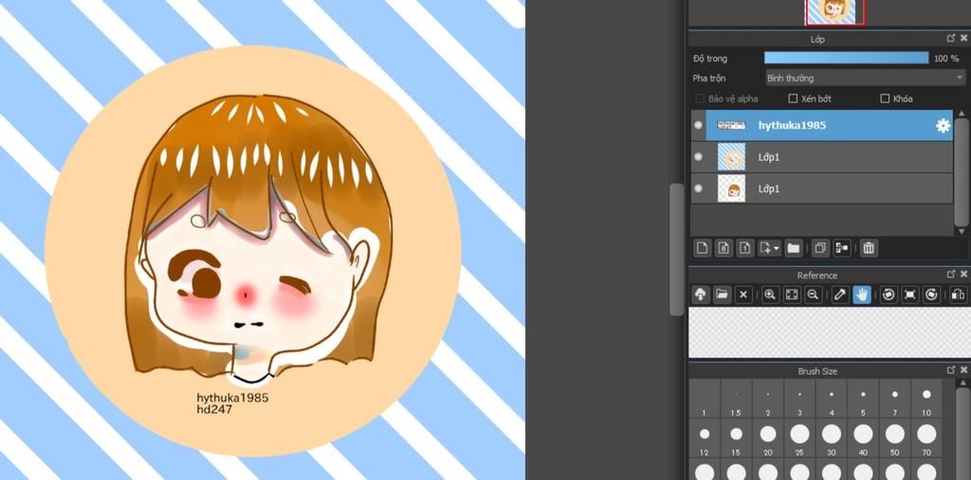Open settings gear of hythuka1985 layer

click(943, 126)
